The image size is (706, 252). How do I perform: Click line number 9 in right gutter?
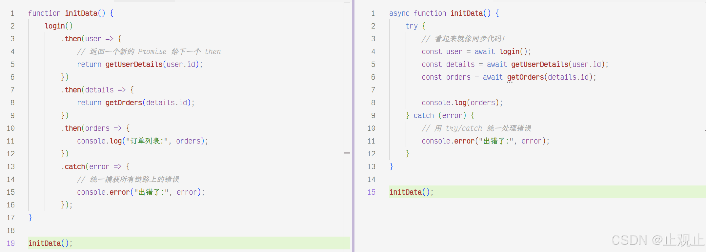point(373,115)
